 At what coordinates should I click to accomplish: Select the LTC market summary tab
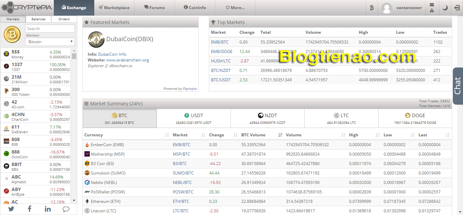click(x=341, y=118)
